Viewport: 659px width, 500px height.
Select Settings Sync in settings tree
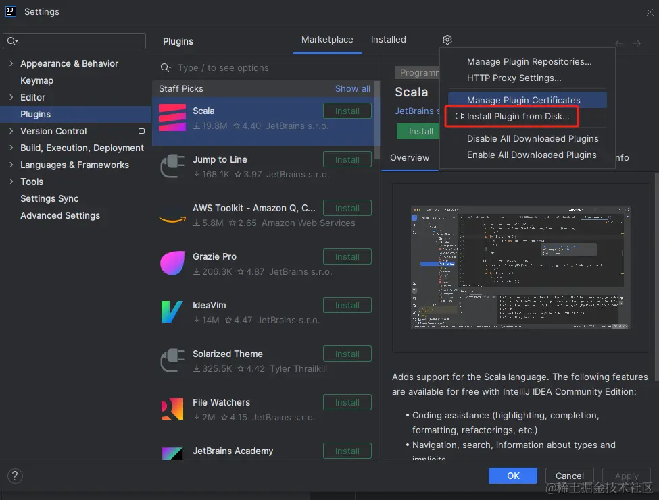click(x=49, y=198)
